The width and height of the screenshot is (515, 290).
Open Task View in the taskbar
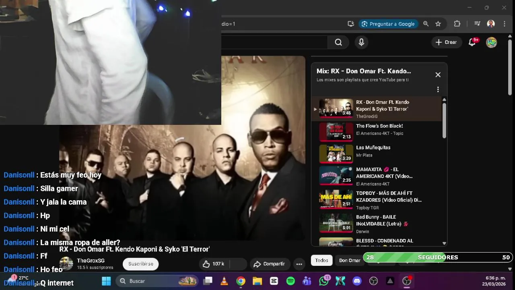(208, 281)
